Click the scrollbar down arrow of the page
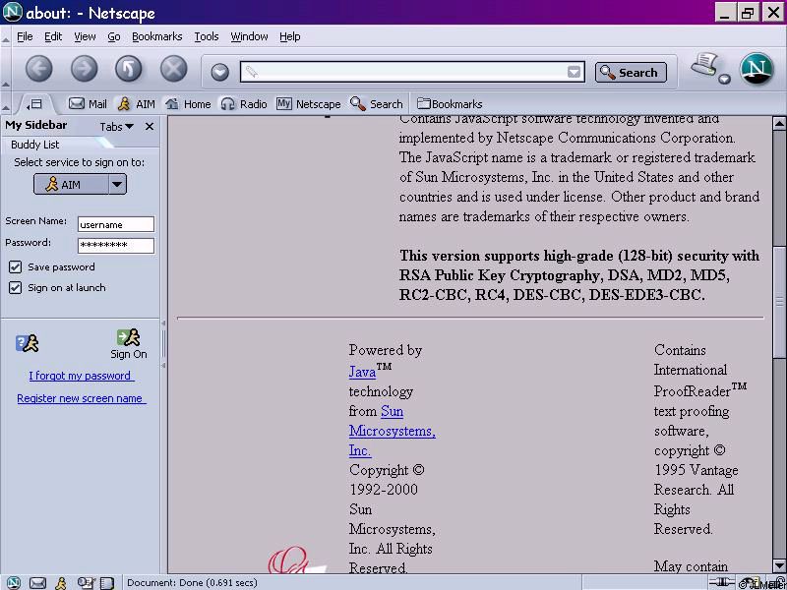The height and width of the screenshot is (590, 787). coord(779,565)
